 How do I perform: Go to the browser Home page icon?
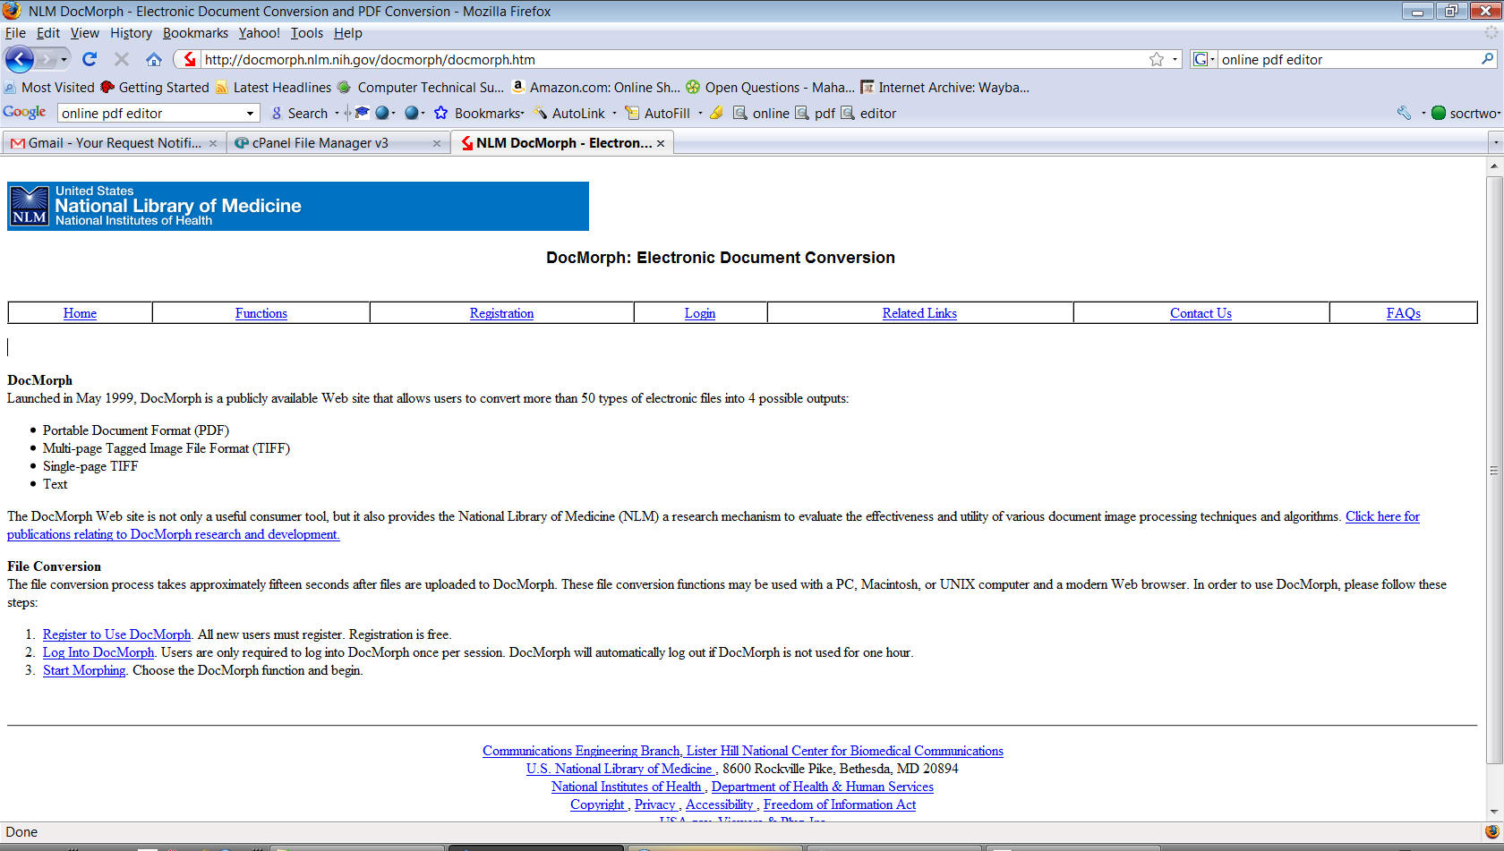[154, 59]
